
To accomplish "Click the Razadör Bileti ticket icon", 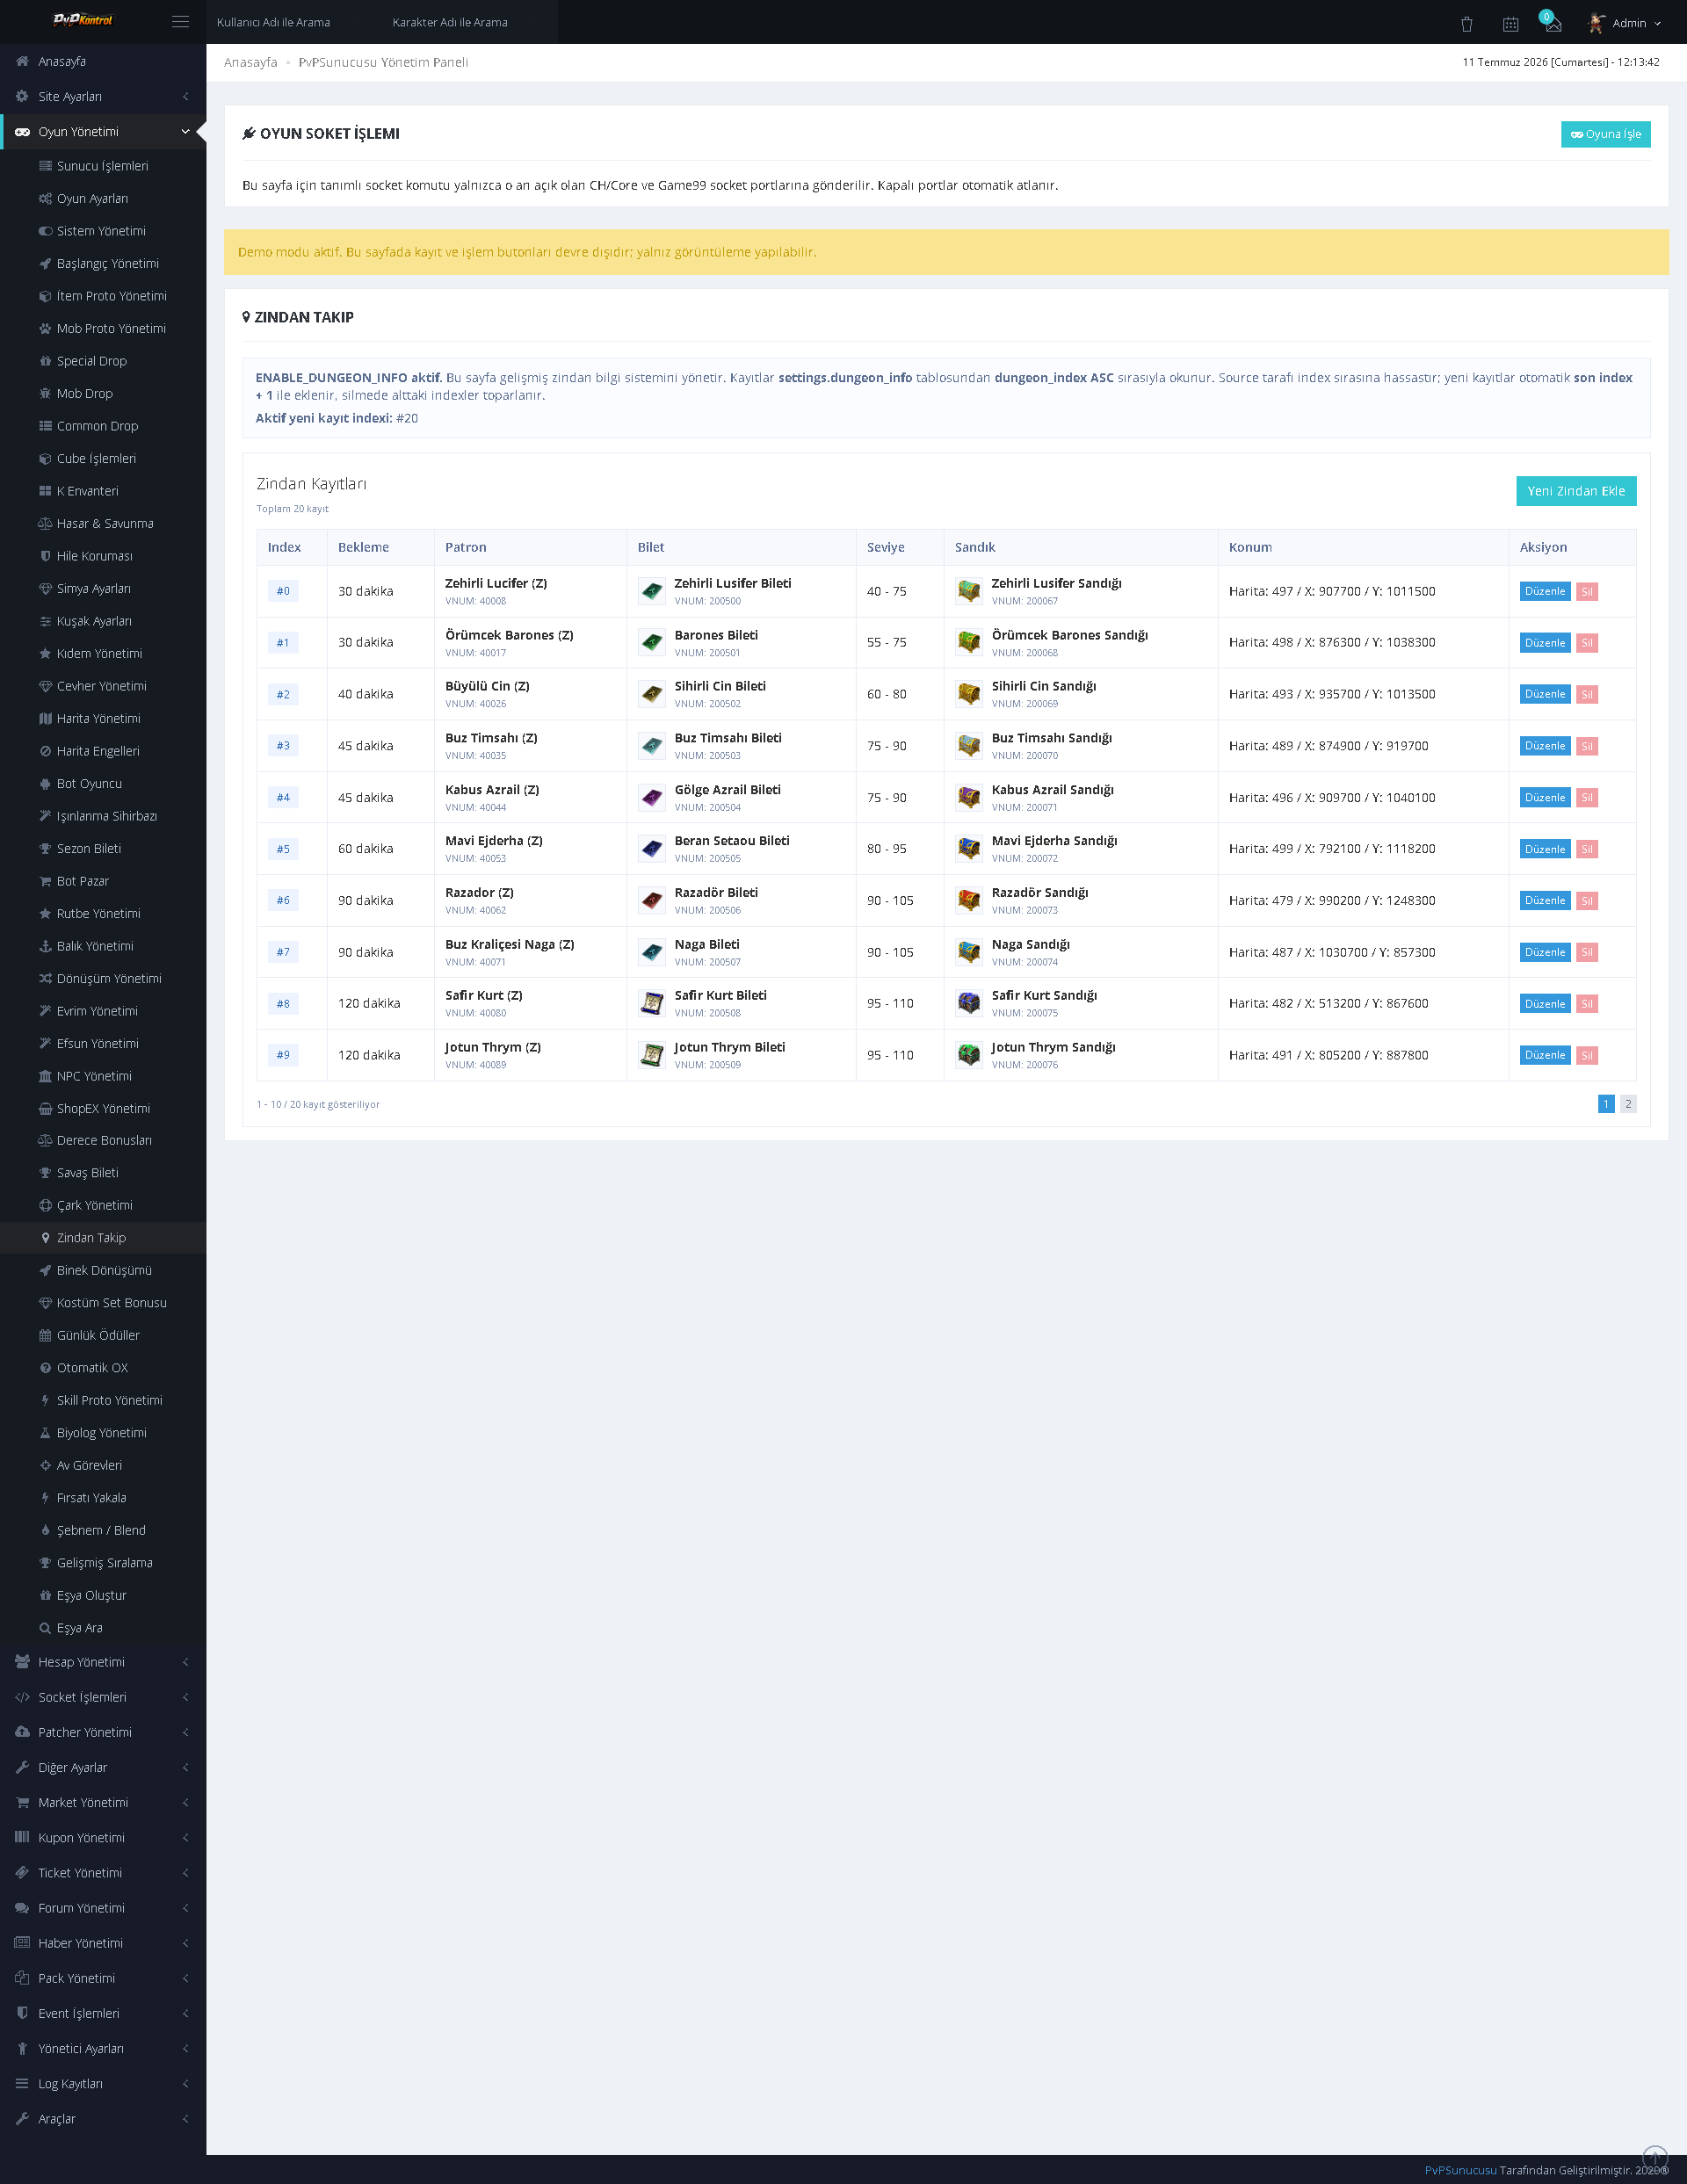I will [652, 900].
